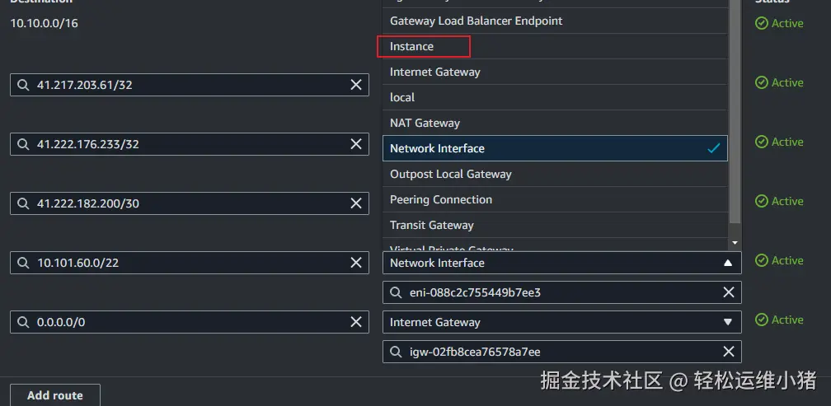Image resolution: width=831 pixels, height=406 pixels.
Task: Clear the igw-02fb8cea76578a7ee target field
Action: click(729, 352)
